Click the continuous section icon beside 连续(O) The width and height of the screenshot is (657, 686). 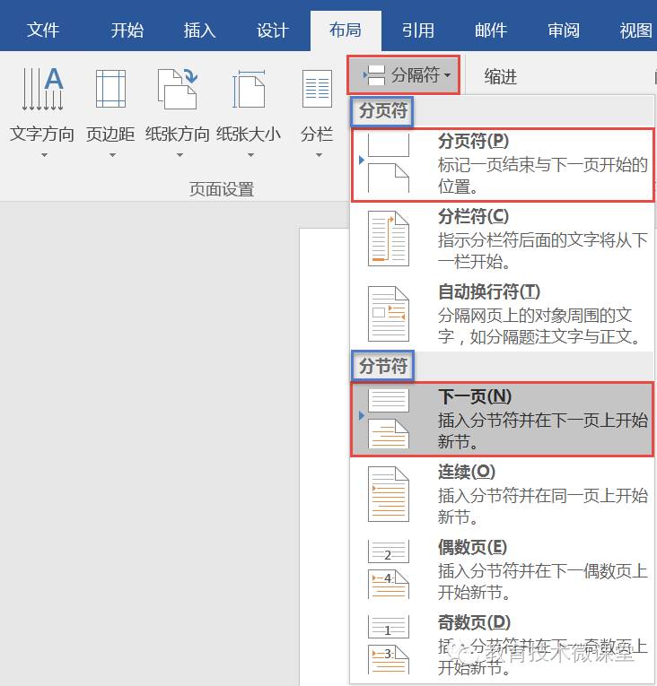click(388, 494)
